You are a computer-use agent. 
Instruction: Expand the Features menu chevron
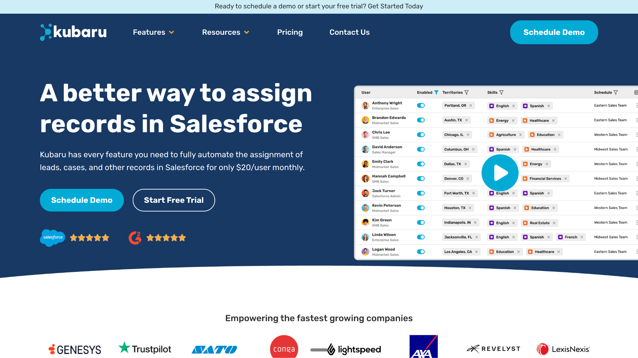point(171,32)
